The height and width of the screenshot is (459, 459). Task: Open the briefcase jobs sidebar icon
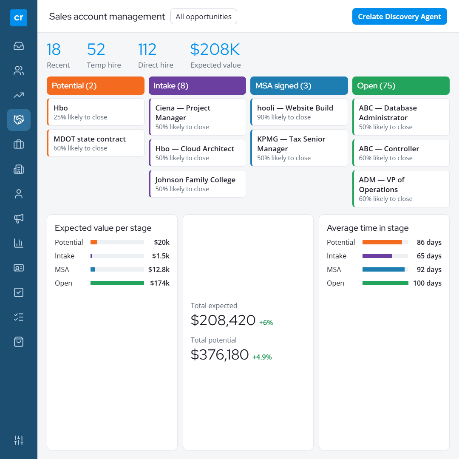(18, 144)
